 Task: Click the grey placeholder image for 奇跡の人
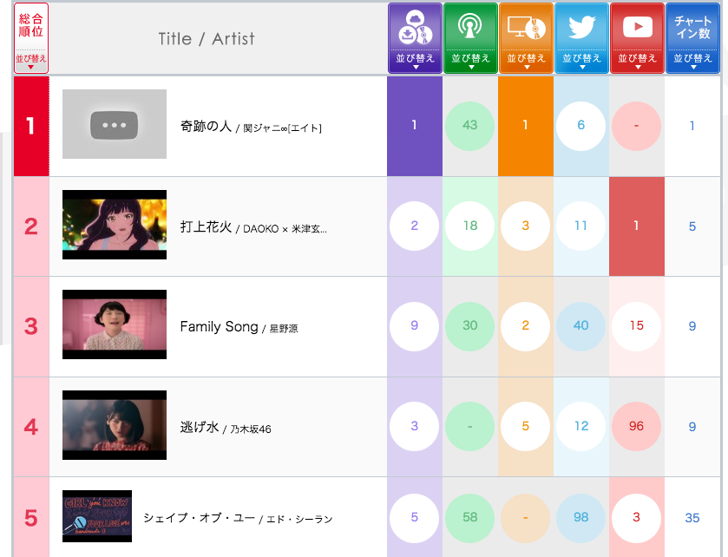click(x=115, y=125)
